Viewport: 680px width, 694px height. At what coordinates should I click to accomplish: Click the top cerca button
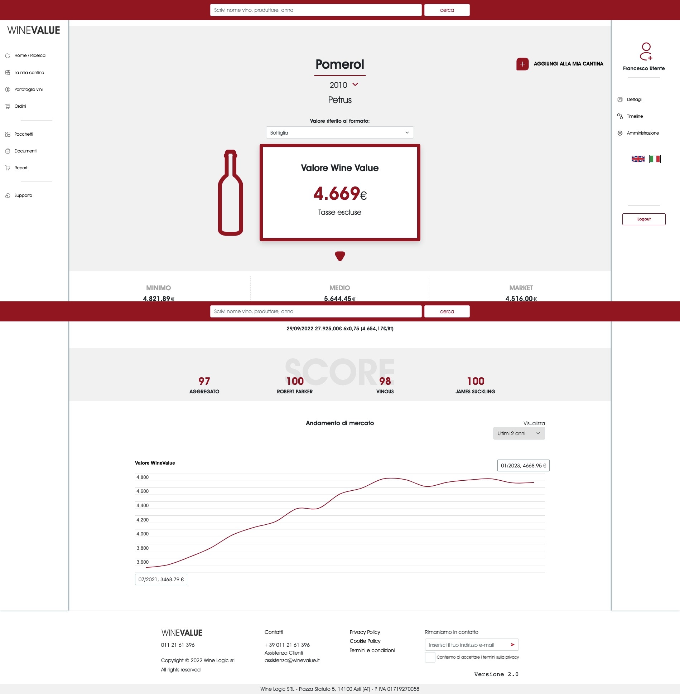(x=447, y=10)
